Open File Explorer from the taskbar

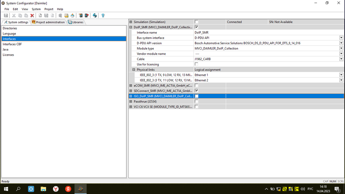43,189
